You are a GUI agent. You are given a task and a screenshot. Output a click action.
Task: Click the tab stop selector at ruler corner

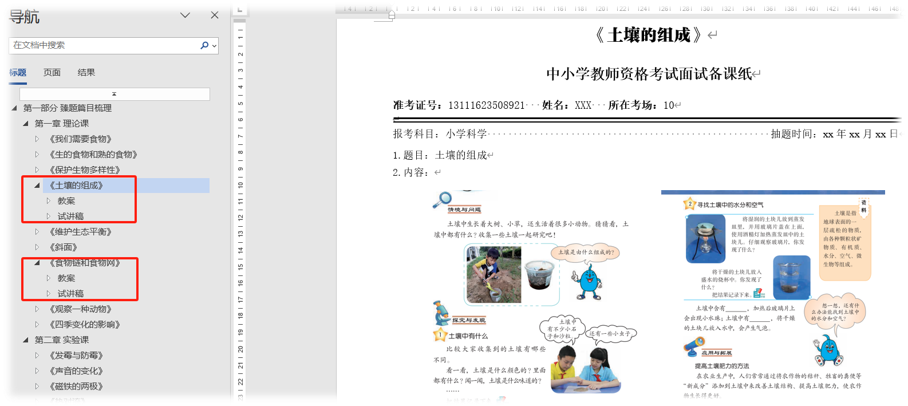[x=240, y=9]
